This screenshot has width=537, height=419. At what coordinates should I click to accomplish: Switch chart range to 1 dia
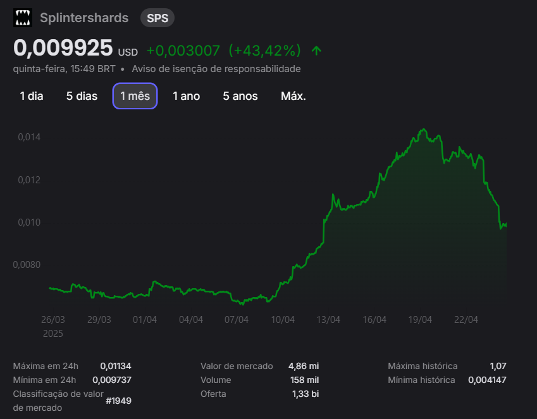point(32,96)
